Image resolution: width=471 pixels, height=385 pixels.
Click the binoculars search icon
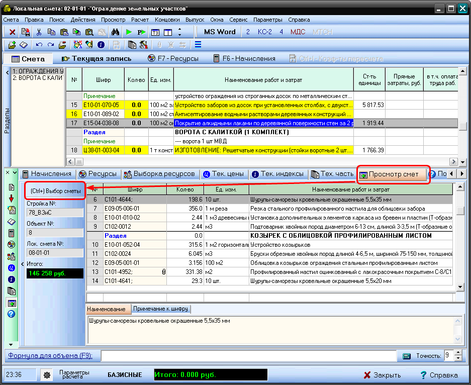pyautogui.click(x=115, y=32)
